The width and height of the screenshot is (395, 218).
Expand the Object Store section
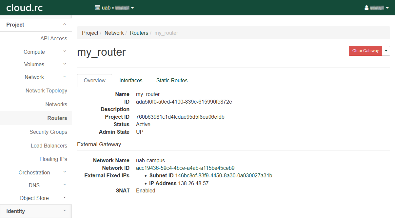[36, 198]
